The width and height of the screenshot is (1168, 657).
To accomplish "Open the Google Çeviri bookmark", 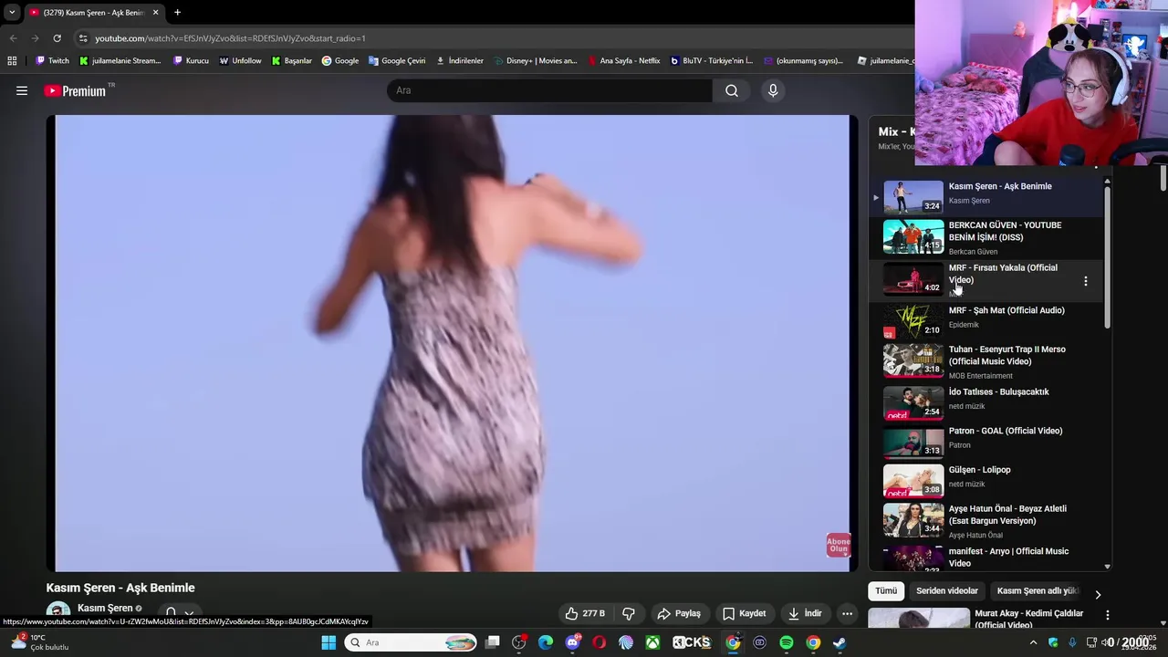I will (x=397, y=61).
